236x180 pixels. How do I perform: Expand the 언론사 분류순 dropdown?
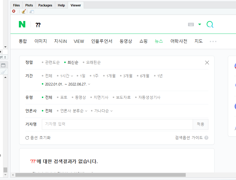point(74,111)
